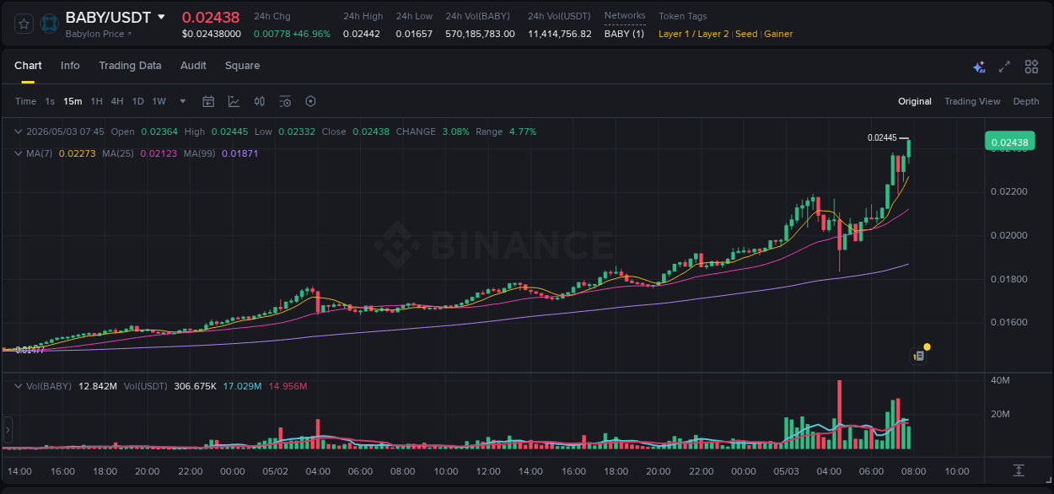1054x494 pixels.
Task: Click the 05/03 date label on time axis
Action: pyautogui.click(x=786, y=471)
